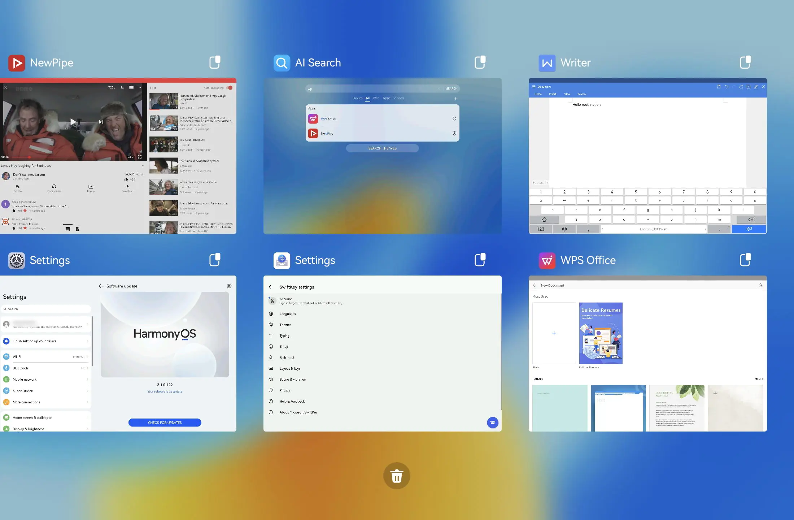The width and height of the screenshot is (794, 520).
Task: Open split-screen icon for Writer card
Action: coord(745,62)
